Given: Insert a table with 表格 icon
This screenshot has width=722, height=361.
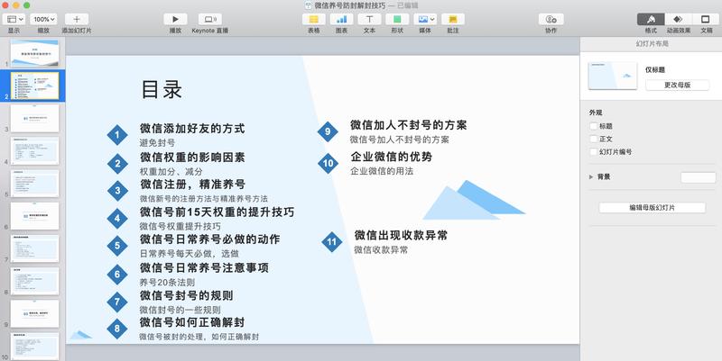Looking at the screenshot, I should pyautogui.click(x=313, y=19).
